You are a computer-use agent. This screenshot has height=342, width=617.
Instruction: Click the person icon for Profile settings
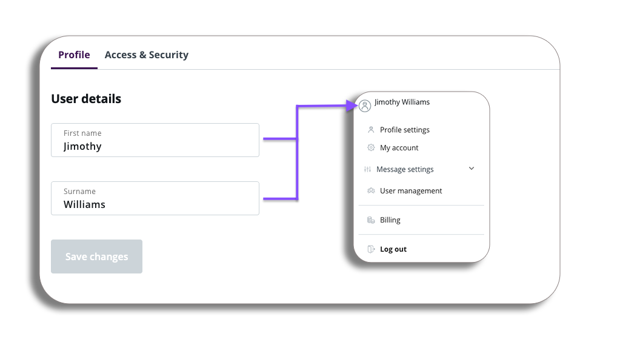tap(371, 130)
